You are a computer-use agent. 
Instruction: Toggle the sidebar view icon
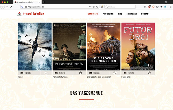157,7
